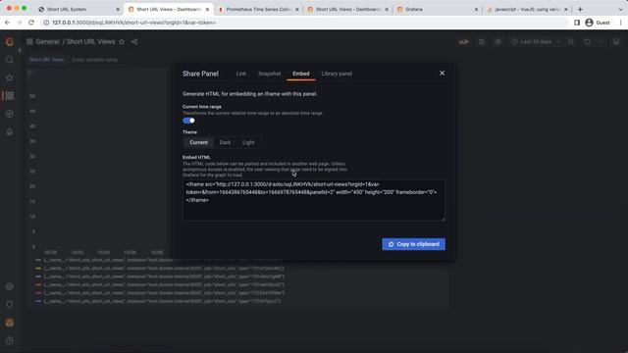The height and width of the screenshot is (353, 628).
Task: Open the Guest profile button
Action: (x=598, y=23)
